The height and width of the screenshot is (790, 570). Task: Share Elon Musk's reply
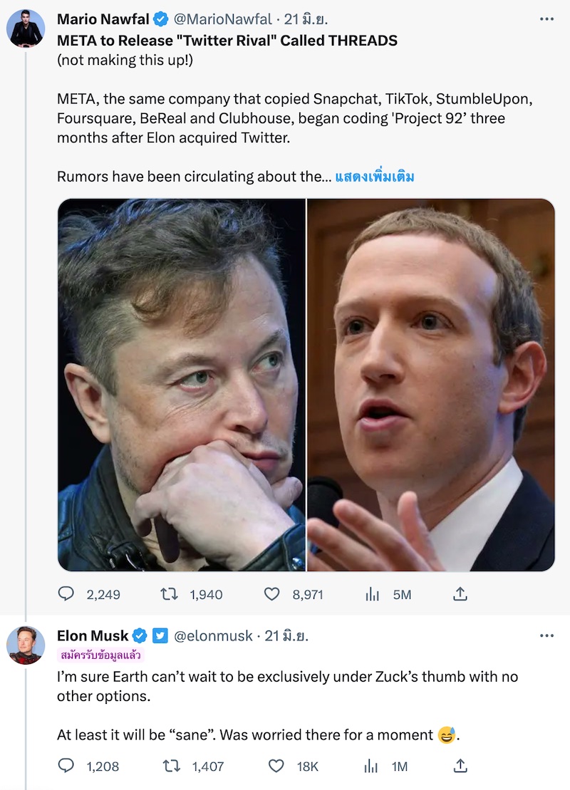[460, 765]
